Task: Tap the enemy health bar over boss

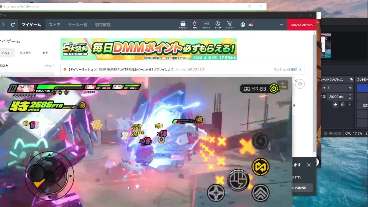Action: coord(183,122)
